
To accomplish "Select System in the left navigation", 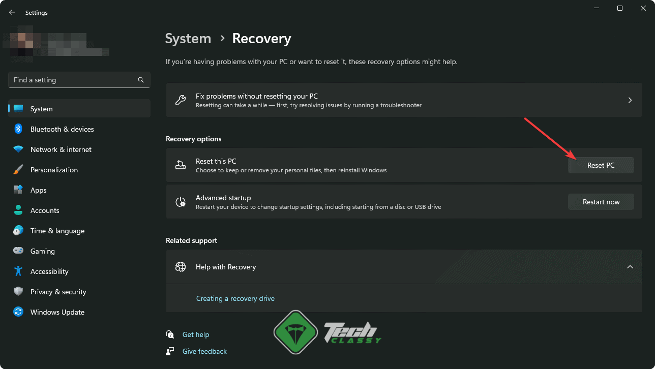I will point(41,108).
